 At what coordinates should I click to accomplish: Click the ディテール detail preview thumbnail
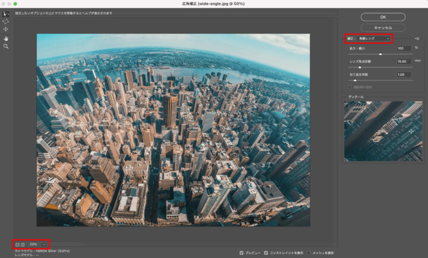pos(383,131)
